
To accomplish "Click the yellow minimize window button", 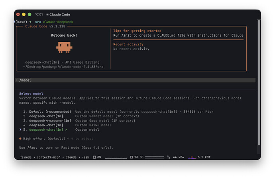I will tap(24, 14).
